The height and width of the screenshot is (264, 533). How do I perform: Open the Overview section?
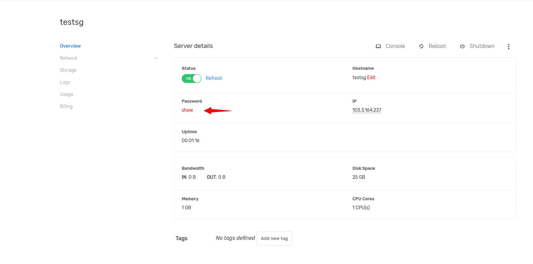point(70,46)
